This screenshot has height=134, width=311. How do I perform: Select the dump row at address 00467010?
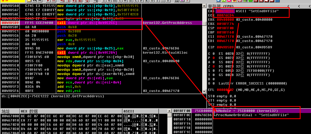tap(83, 120)
